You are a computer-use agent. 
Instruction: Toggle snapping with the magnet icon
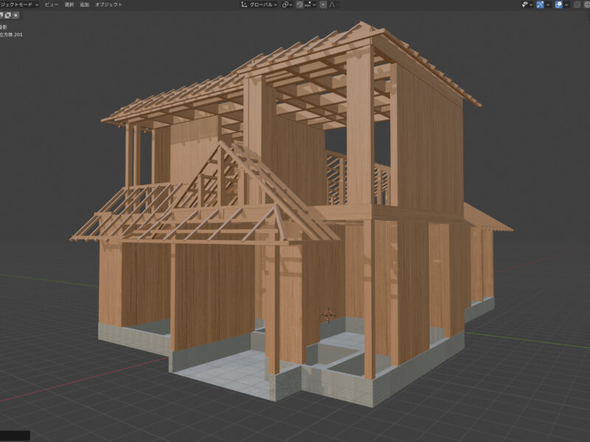click(300, 4)
